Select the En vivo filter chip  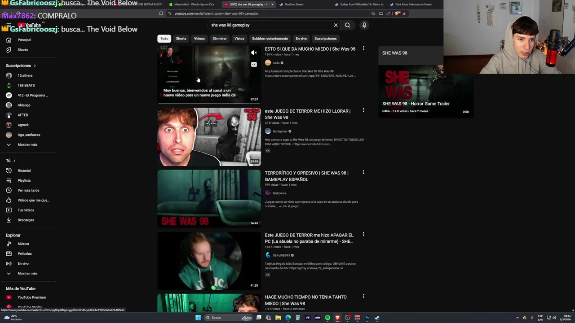click(301, 39)
